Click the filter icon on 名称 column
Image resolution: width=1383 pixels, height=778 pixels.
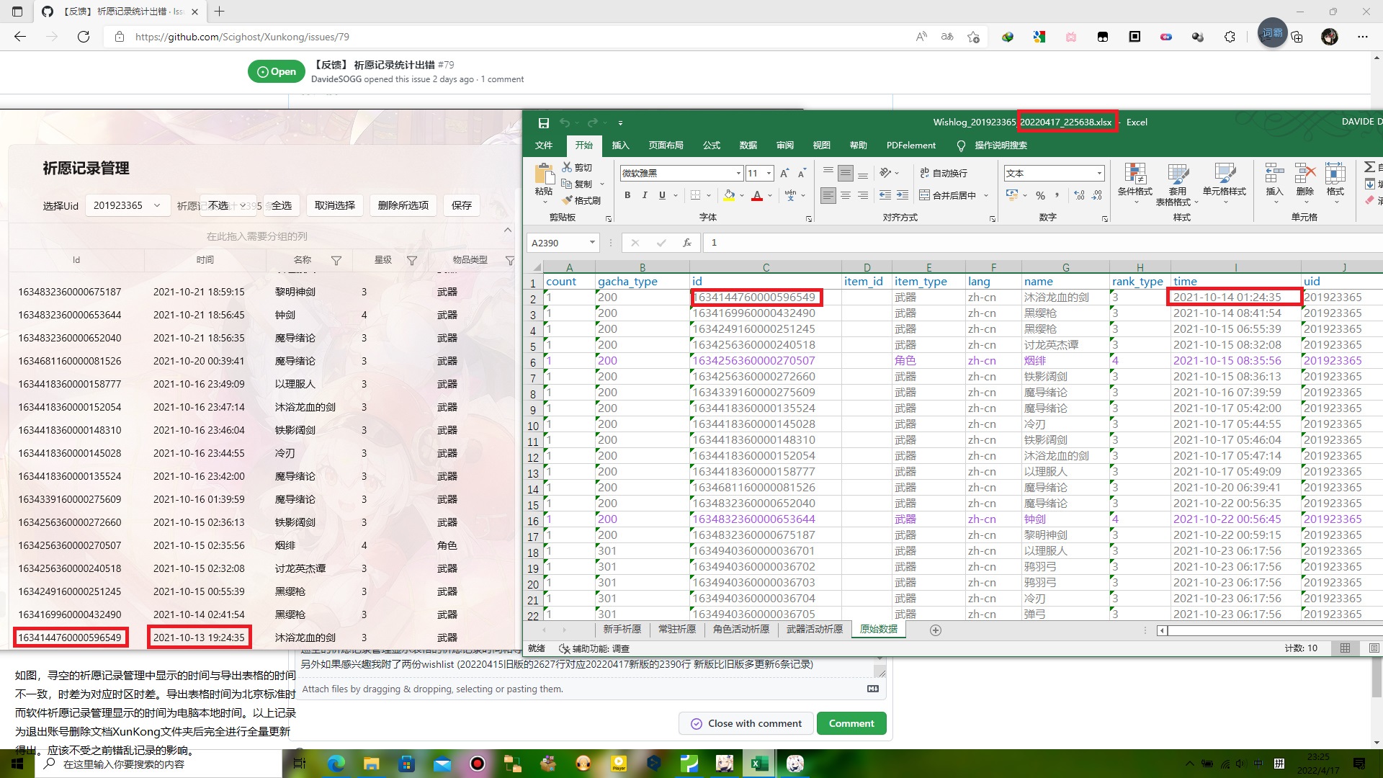[x=336, y=261]
